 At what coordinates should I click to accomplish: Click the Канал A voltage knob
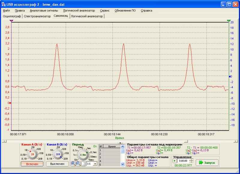pos(32,154)
